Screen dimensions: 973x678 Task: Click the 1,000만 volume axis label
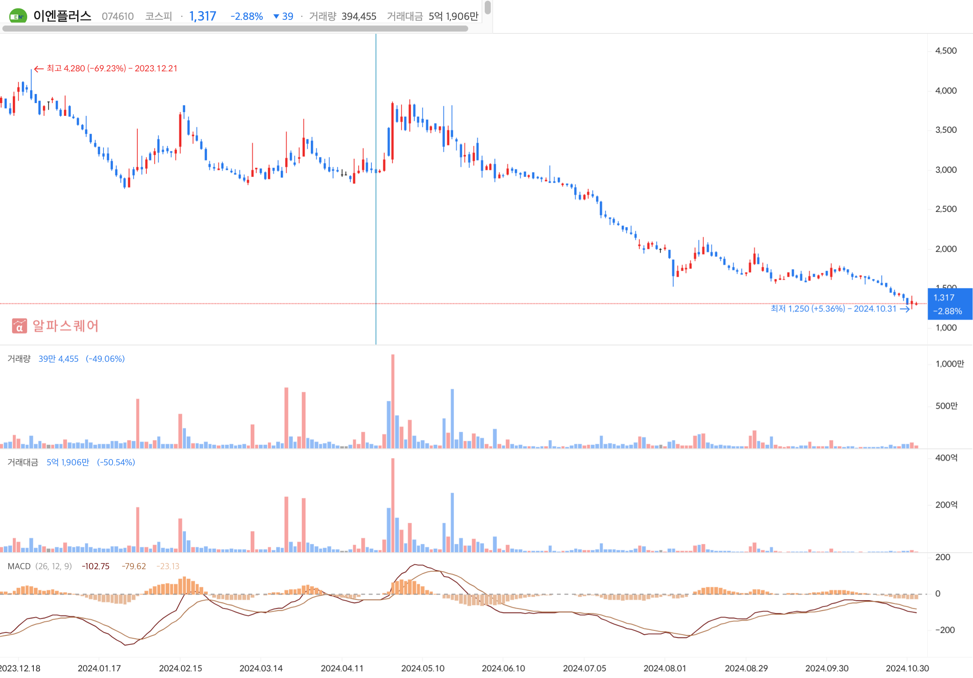point(949,364)
